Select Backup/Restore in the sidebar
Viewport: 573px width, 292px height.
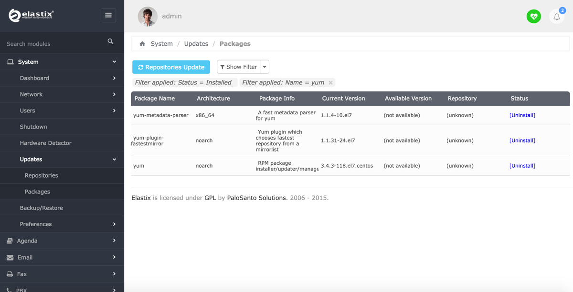41,208
